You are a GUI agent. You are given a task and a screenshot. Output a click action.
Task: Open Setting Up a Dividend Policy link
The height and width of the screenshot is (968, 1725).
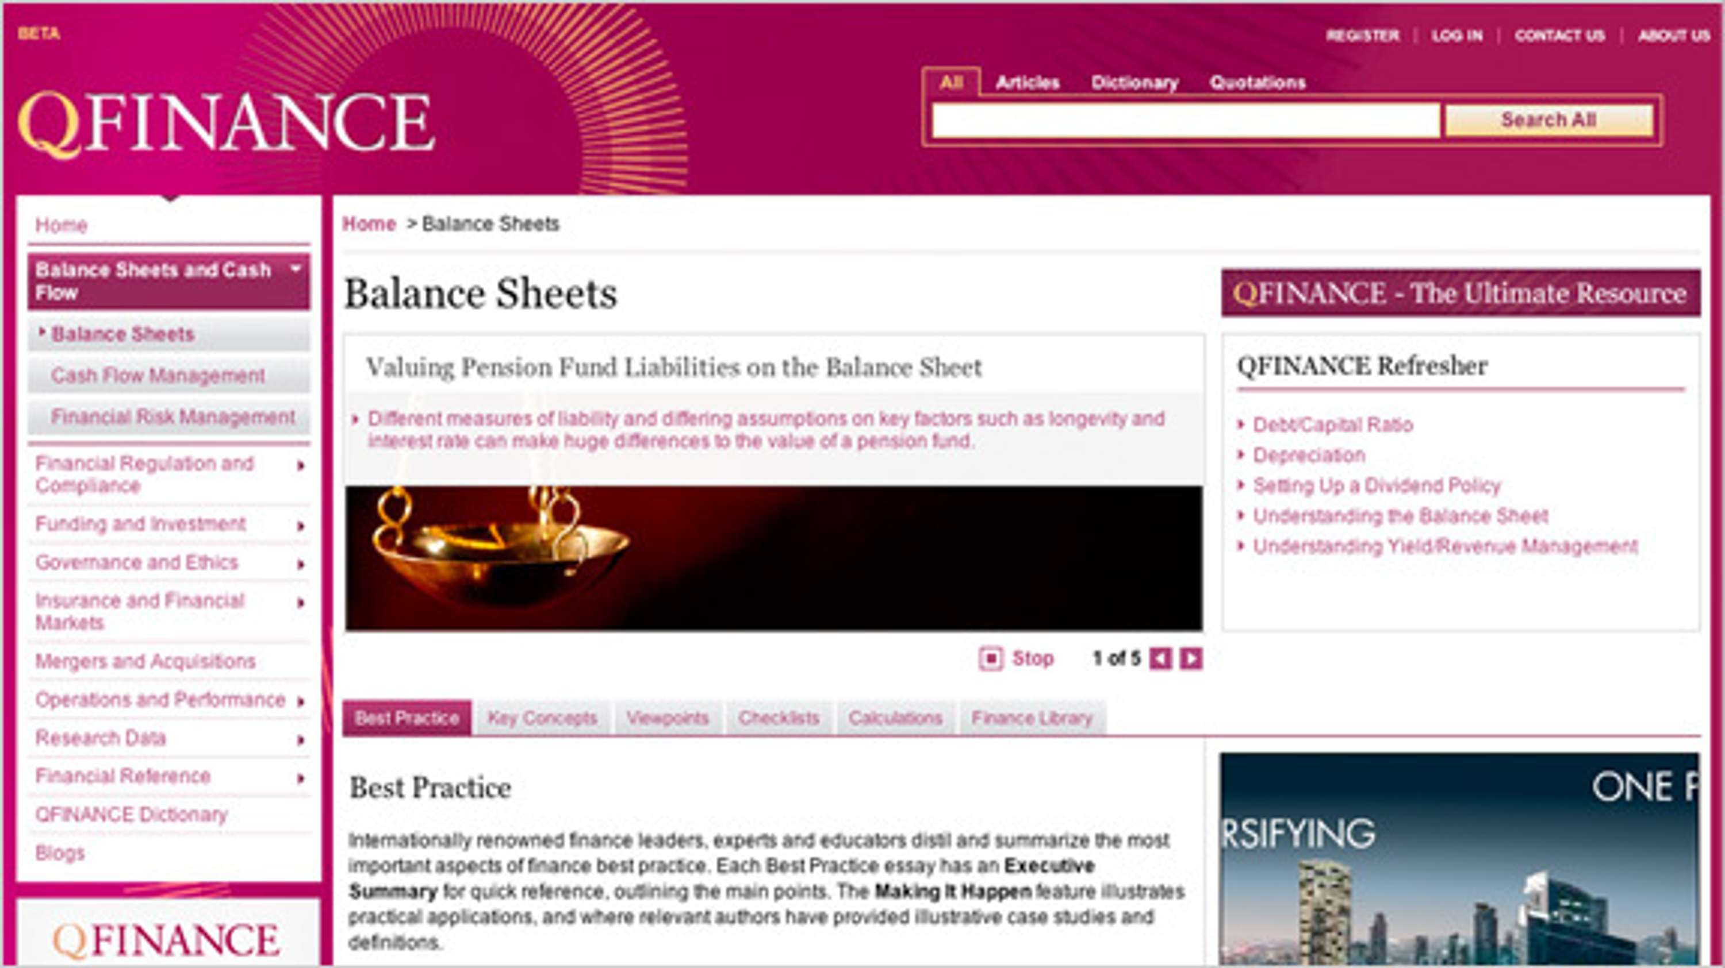[1377, 485]
